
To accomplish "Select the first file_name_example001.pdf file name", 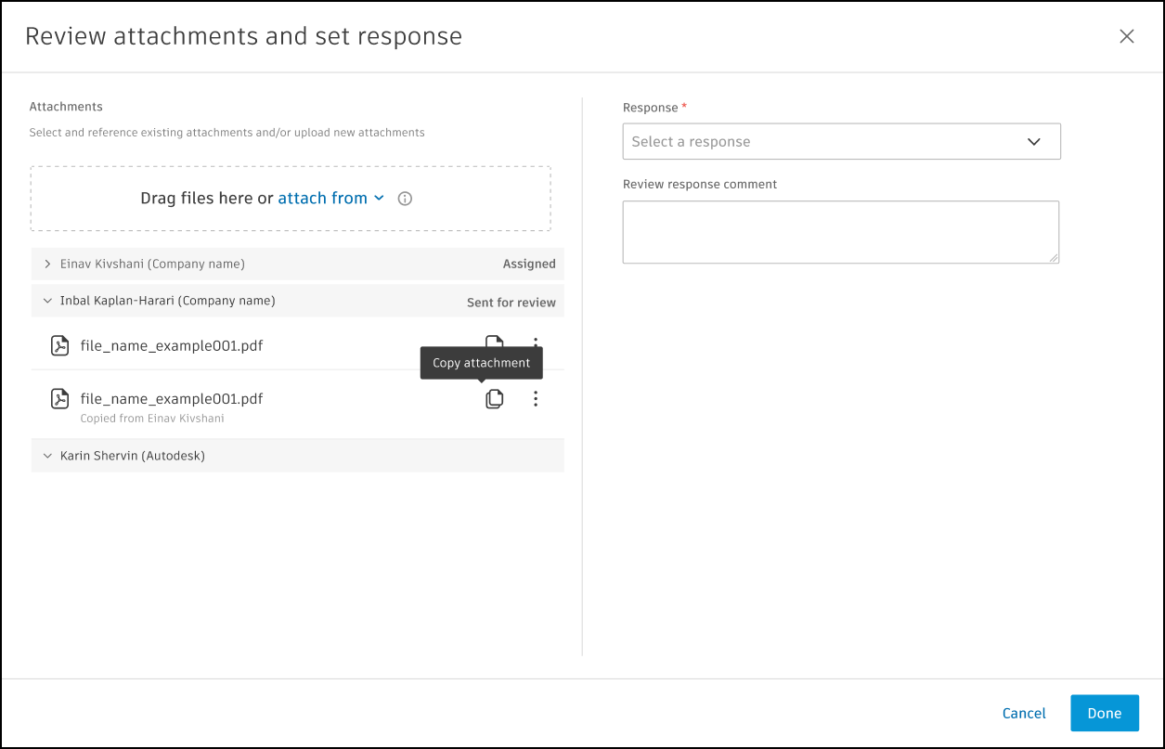I will [172, 346].
